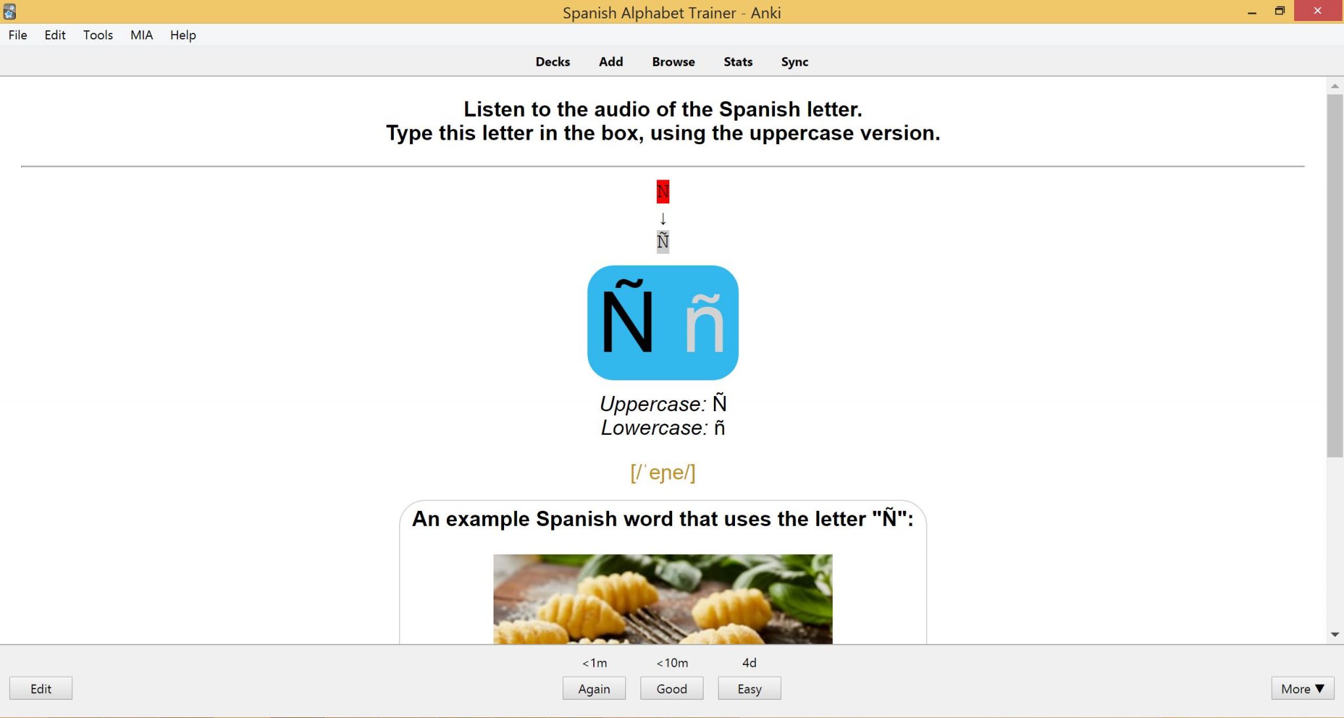Scroll down the main content area
The width and height of the screenshot is (1344, 718).
pyautogui.click(x=1335, y=635)
